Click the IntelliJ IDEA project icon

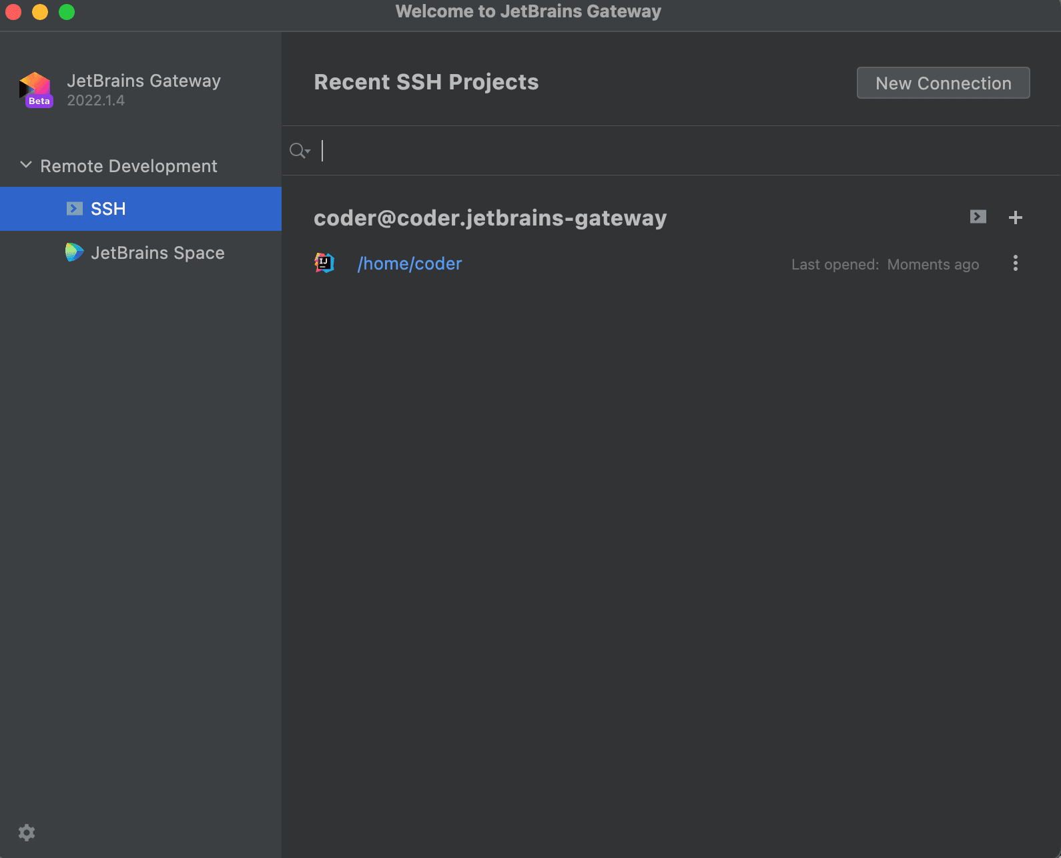pos(324,263)
